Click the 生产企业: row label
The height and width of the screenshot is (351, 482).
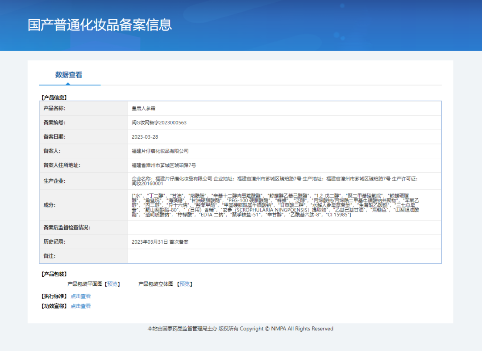(x=54, y=181)
